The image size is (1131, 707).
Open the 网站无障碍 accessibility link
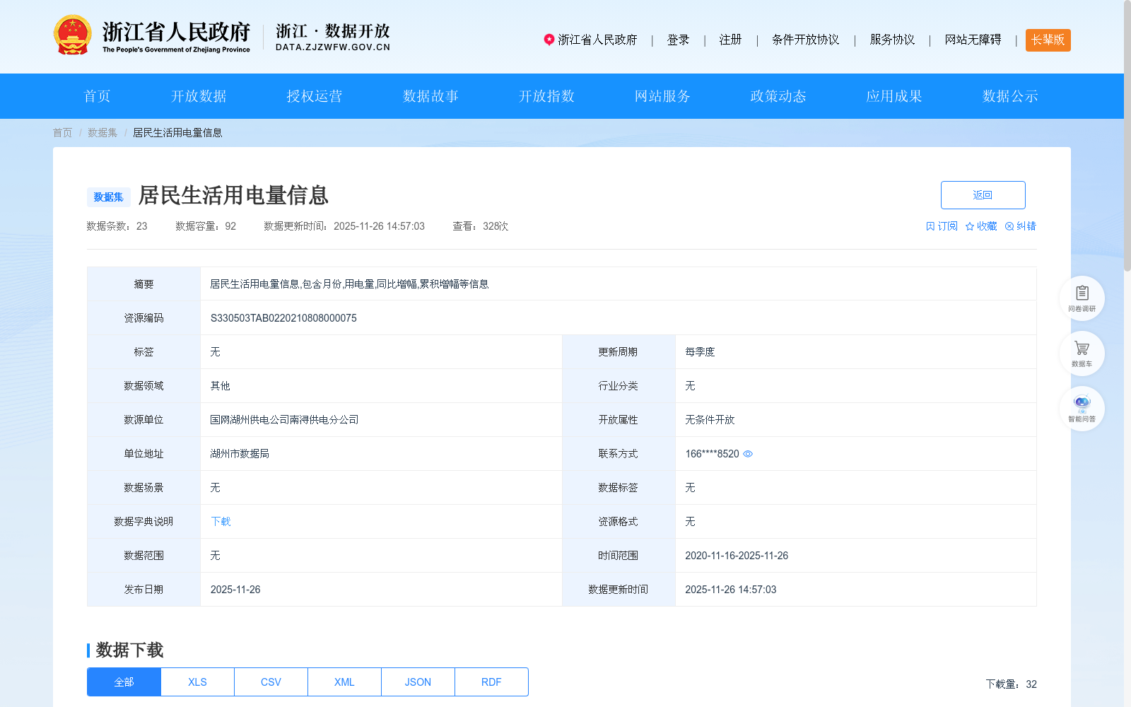click(973, 40)
